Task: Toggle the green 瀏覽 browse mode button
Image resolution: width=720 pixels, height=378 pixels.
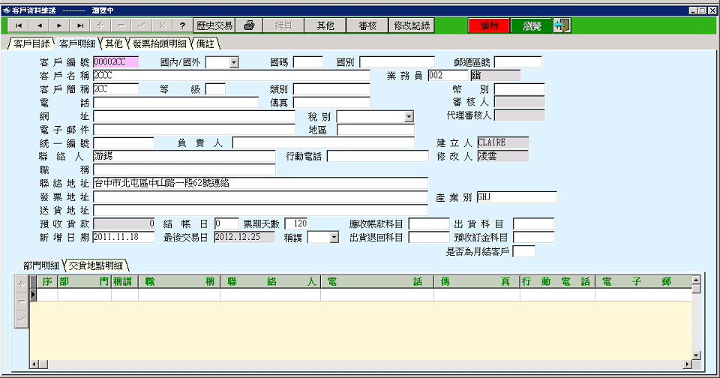Action: [531, 25]
